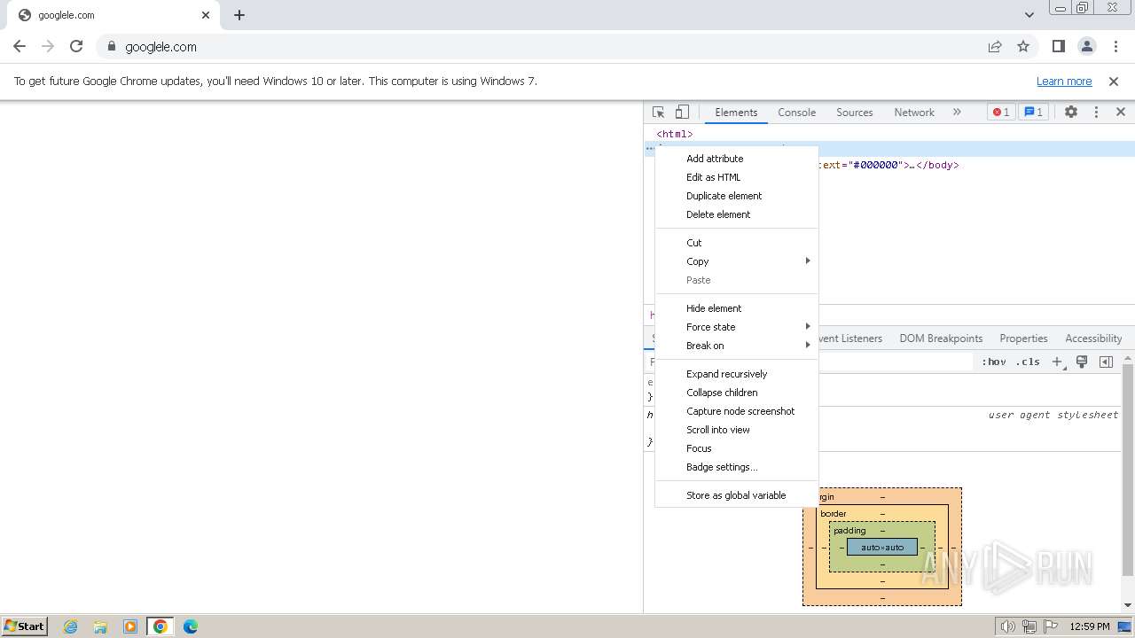Viewport: 1135px width, 638px height.
Task: Choose Cut in the context menu
Action: [x=736, y=243]
